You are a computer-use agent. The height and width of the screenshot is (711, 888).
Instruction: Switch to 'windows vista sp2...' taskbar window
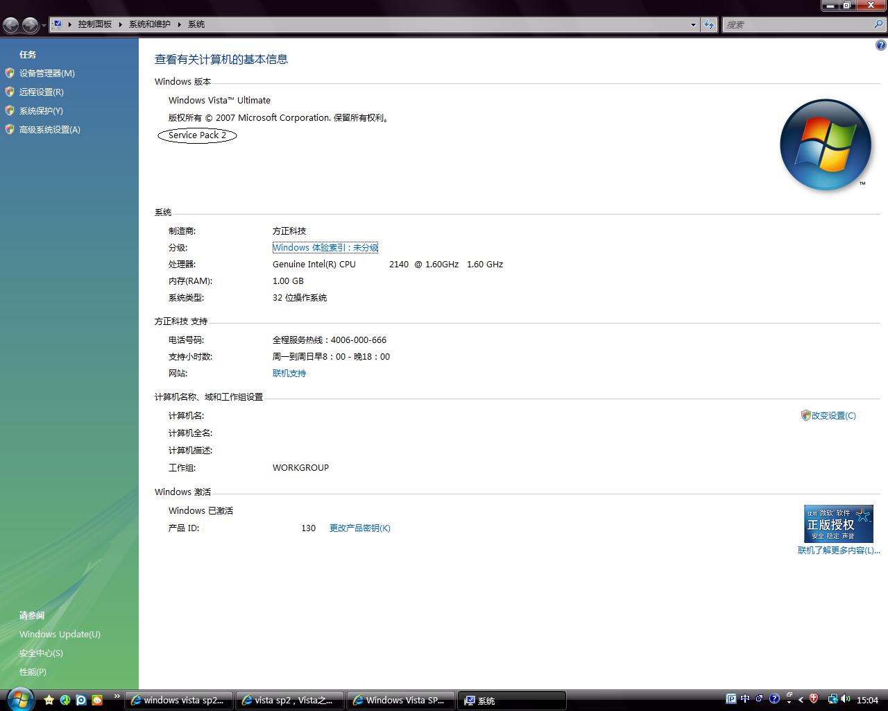click(x=178, y=700)
